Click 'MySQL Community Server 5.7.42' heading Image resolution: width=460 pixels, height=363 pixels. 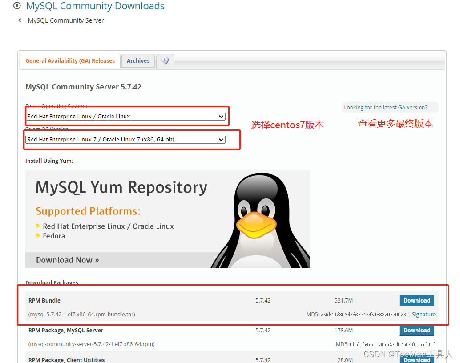tap(83, 87)
